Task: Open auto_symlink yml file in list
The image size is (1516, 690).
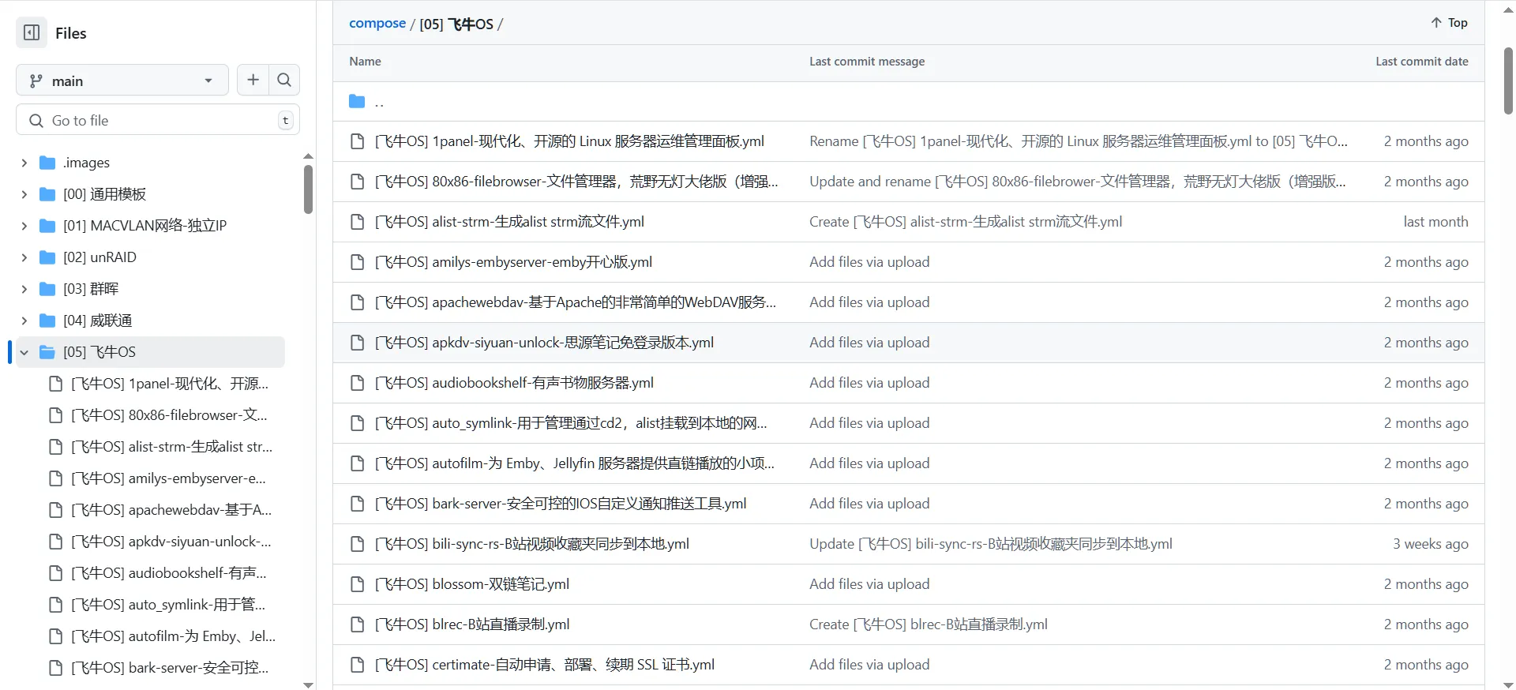Action: pyautogui.click(x=571, y=423)
